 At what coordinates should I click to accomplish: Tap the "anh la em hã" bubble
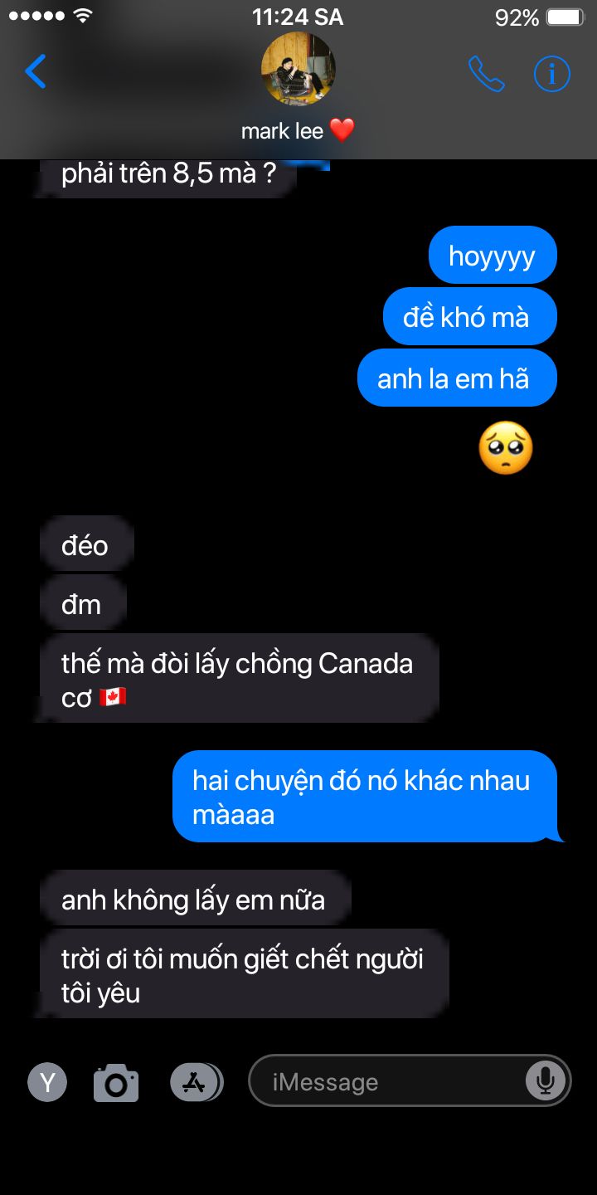click(x=457, y=378)
